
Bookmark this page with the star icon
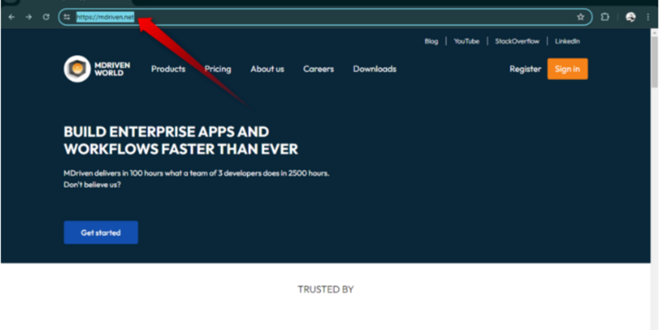(581, 16)
